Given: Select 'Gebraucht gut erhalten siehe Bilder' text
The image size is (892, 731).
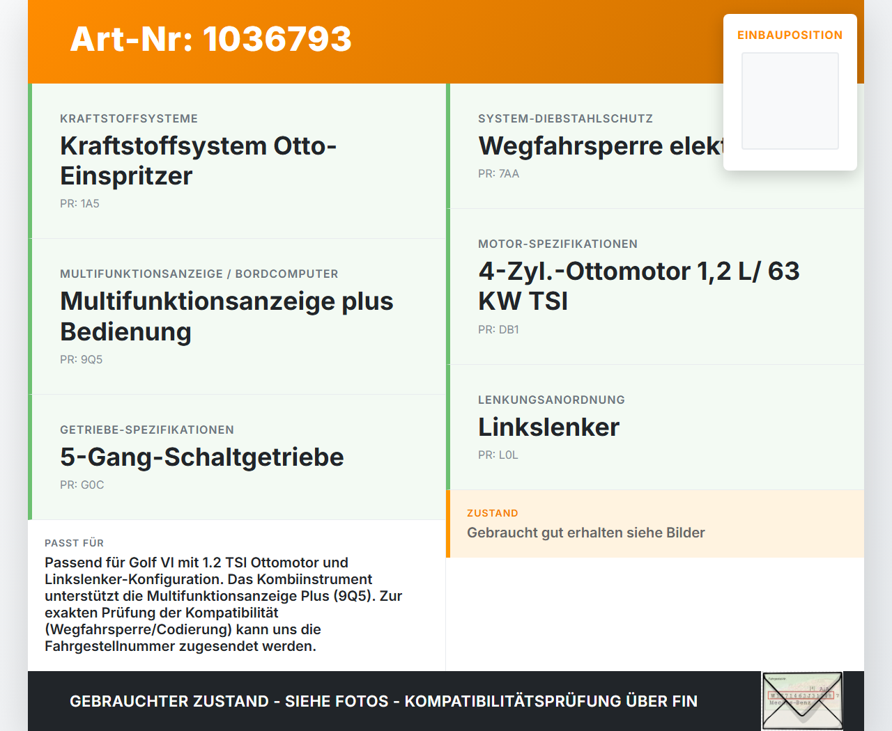Looking at the screenshot, I should point(586,533).
